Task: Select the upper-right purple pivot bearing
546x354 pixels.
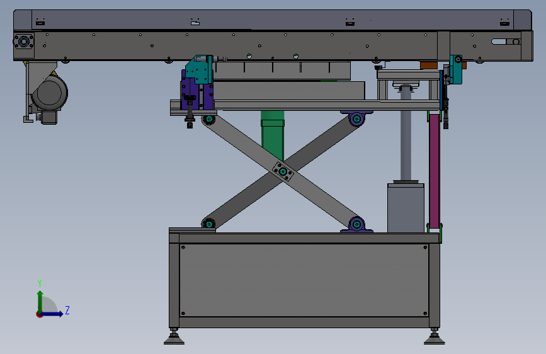Action: [x=356, y=118]
